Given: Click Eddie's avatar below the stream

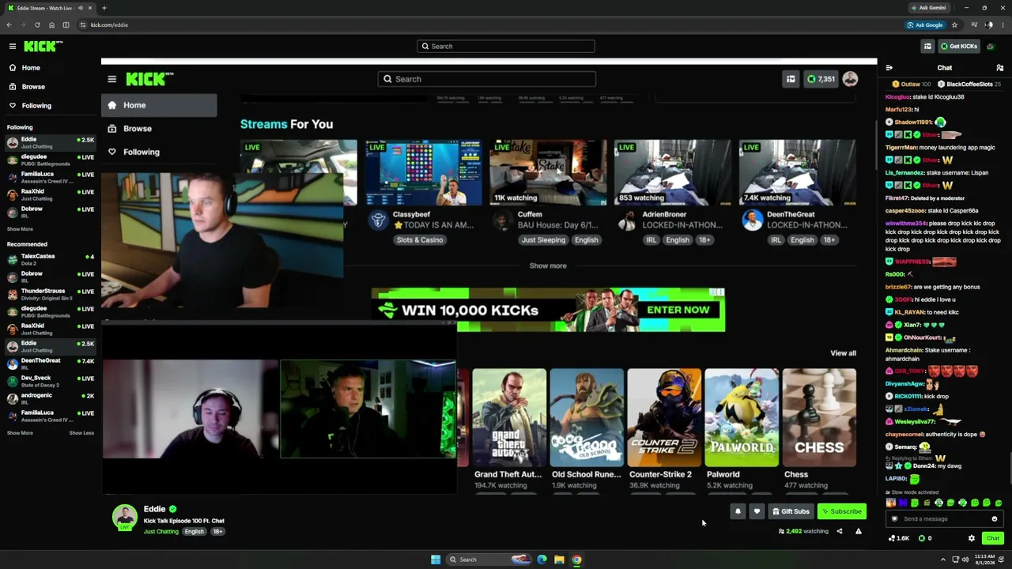Looking at the screenshot, I should point(124,517).
